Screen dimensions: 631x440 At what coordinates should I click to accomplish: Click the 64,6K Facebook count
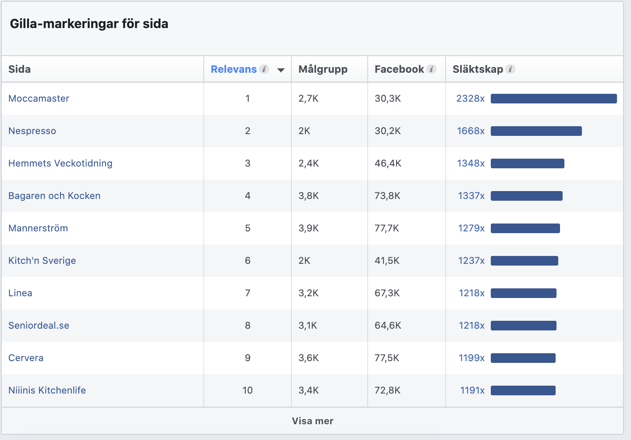point(388,326)
